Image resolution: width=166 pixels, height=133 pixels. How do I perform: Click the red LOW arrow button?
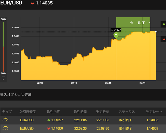click(x=164, y=39)
